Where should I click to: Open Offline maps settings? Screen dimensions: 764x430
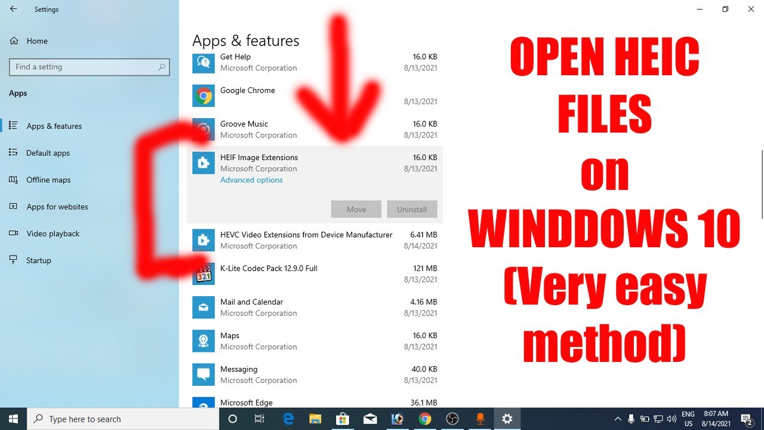coord(40,180)
